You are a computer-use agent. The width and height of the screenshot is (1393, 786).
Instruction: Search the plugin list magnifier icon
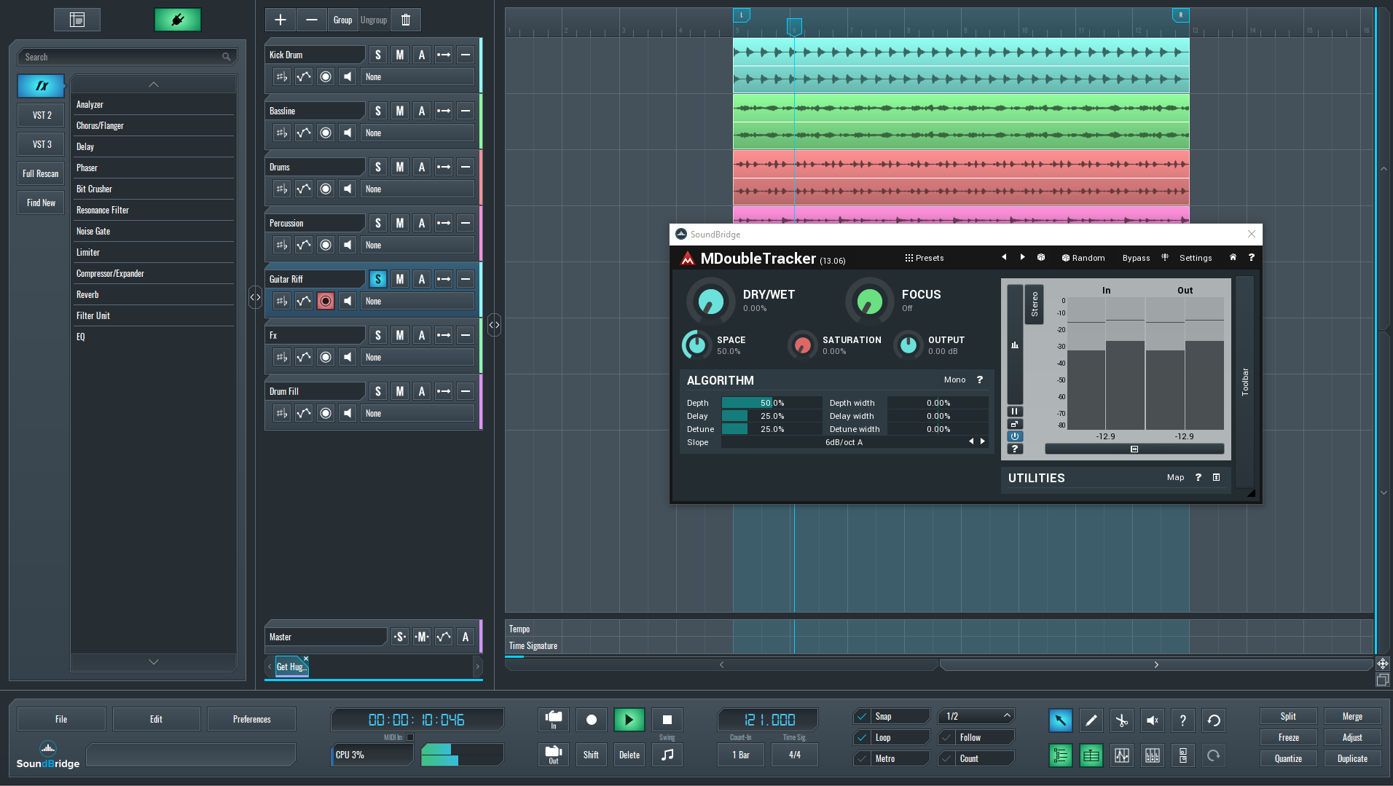click(227, 57)
